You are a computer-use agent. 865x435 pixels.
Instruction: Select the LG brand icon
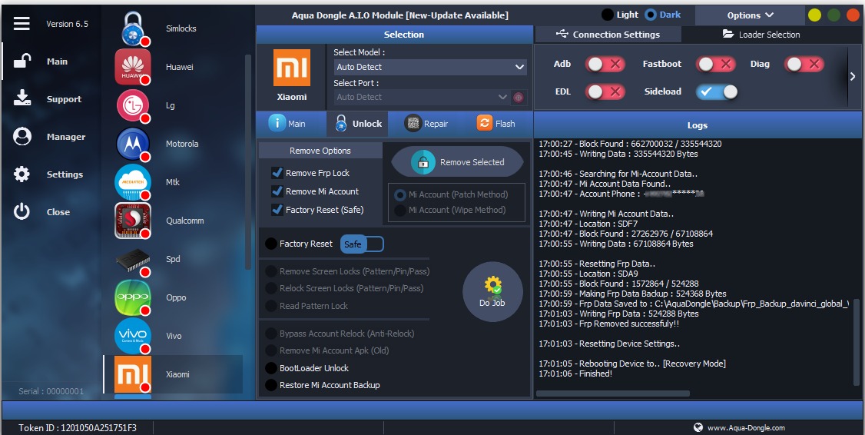click(133, 105)
